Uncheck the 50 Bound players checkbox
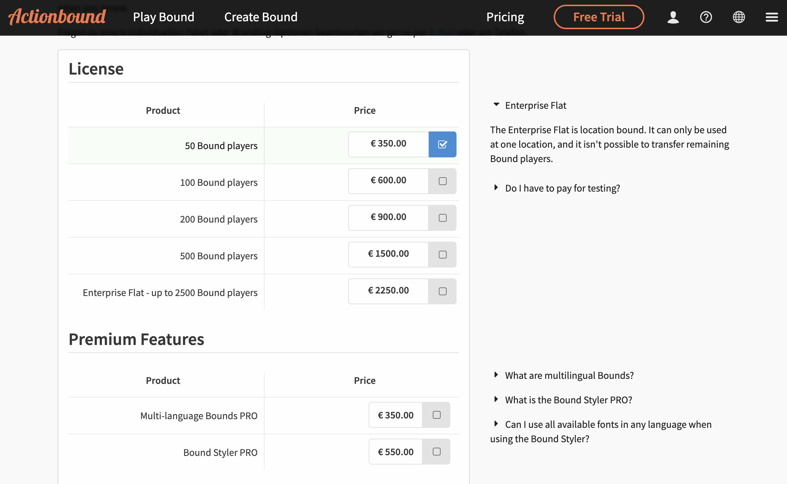Screen dimensions: 787x484 click(x=442, y=144)
